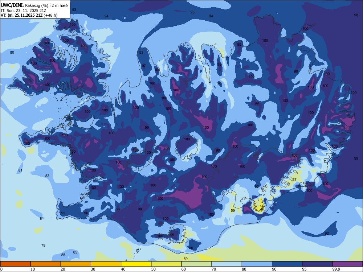Screen dimensions: 363x272
Task: Click the legend tick label "40"
Action: click(x=123, y=269)
